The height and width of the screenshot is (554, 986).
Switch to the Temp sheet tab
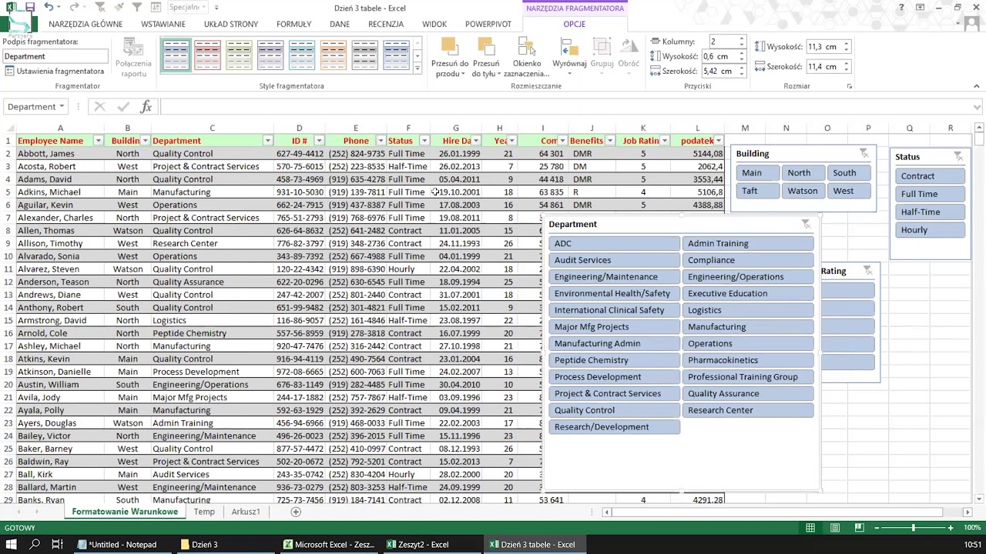tap(204, 512)
